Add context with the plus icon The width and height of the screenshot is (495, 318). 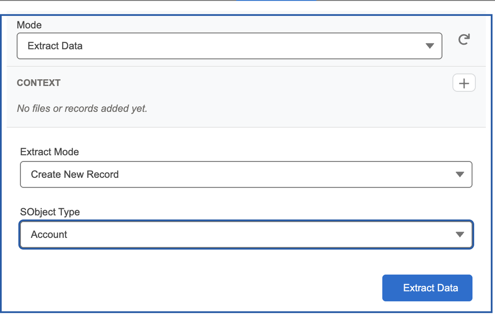tap(464, 83)
